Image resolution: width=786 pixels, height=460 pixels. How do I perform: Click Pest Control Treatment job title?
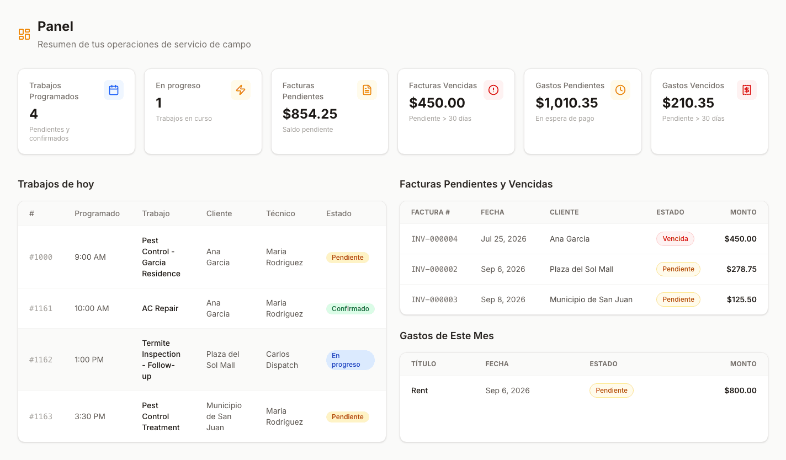[161, 416]
